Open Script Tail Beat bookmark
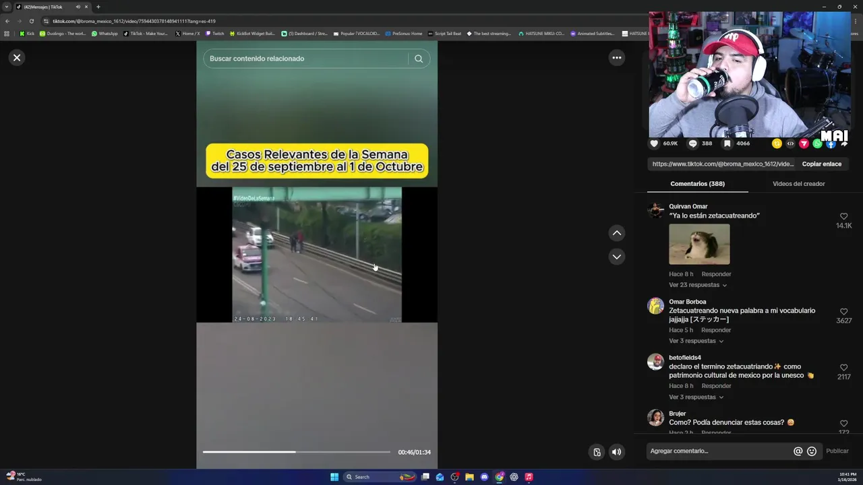 pos(444,33)
